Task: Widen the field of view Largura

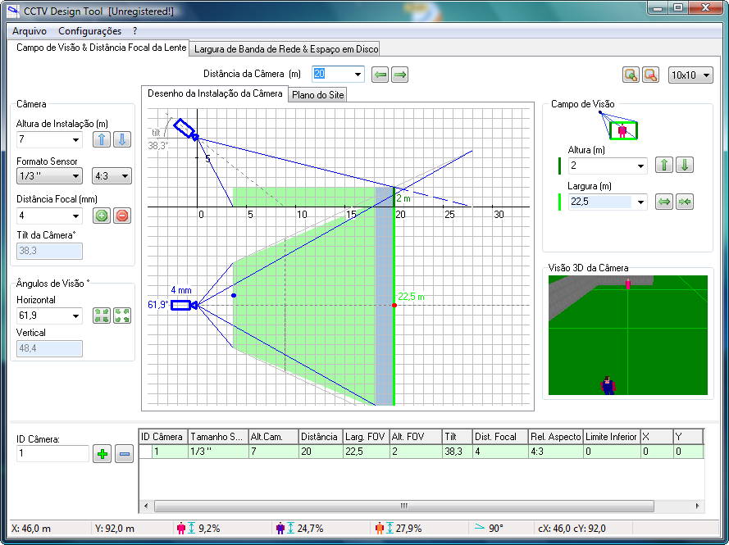Action: pos(665,202)
